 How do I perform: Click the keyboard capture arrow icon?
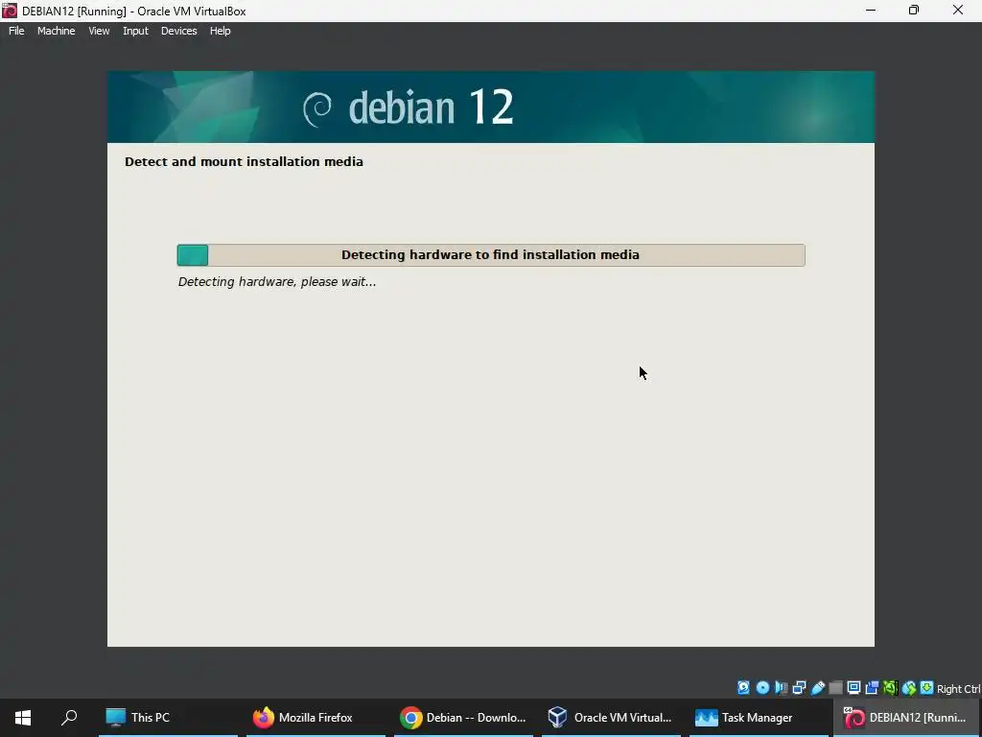click(x=927, y=687)
